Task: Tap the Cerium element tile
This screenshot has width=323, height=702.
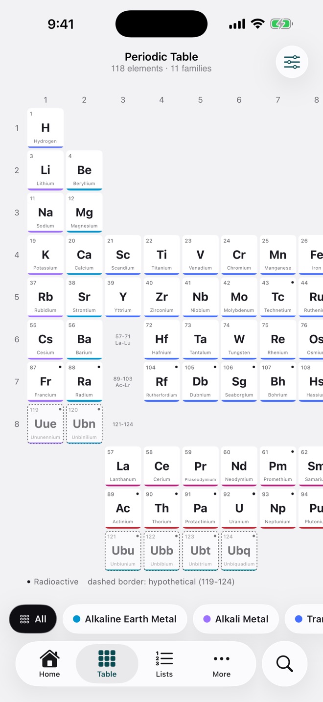Action: click(161, 466)
